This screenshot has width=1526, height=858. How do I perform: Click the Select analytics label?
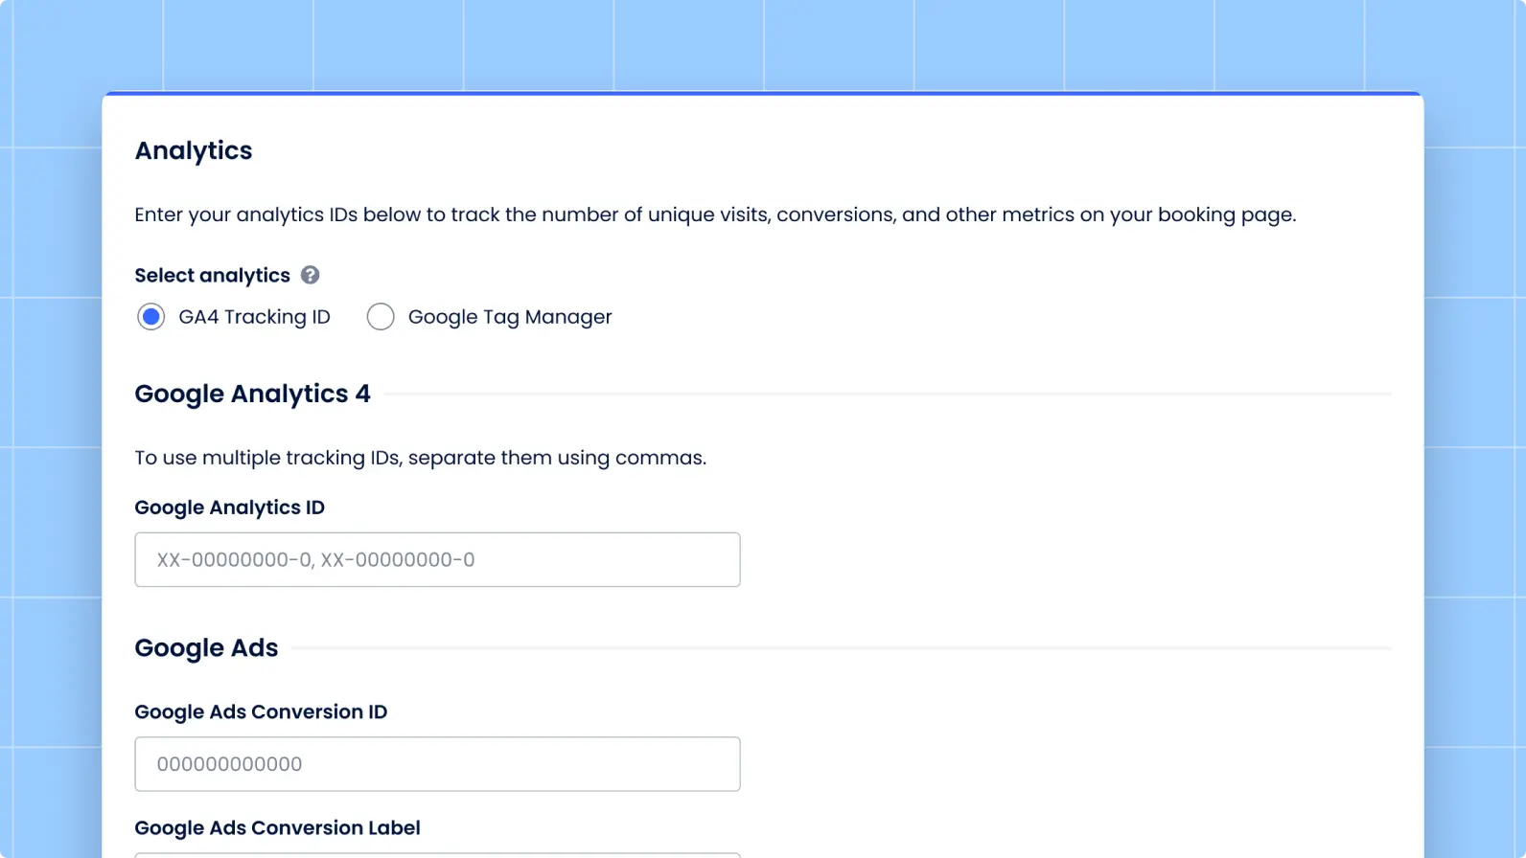(x=212, y=276)
